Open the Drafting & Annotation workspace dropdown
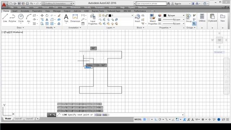The width and height of the screenshot is (231, 130). [x=57, y=3]
